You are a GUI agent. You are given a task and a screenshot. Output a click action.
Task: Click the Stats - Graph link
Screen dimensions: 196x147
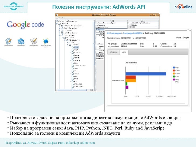(x=182, y=37)
